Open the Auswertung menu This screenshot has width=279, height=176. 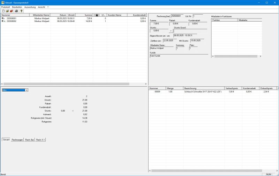click(30, 7)
